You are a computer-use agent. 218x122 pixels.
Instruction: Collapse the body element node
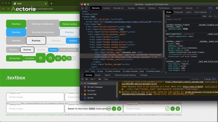tap(83, 17)
